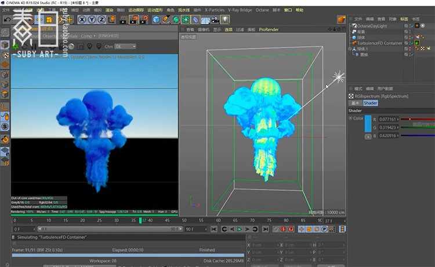The image size is (435, 267).
Task: Open the Octane menu
Action: [262, 10]
